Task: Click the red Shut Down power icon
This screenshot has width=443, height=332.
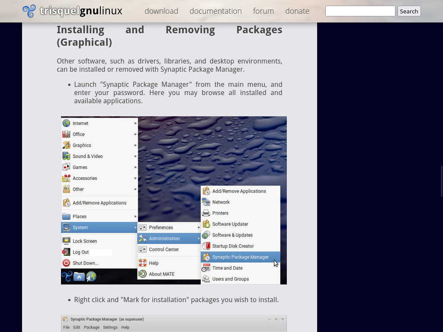Action: tap(66, 263)
